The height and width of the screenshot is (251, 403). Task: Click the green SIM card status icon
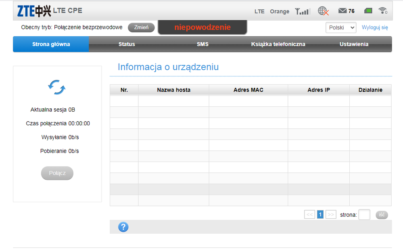[368, 11]
